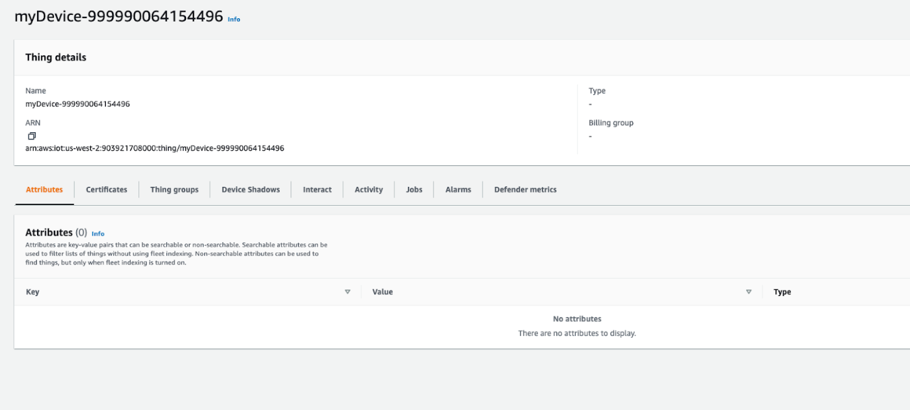Screen dimensions: 910x410
Task: Click the Thing details panel heading
Action: coord(56,57)
